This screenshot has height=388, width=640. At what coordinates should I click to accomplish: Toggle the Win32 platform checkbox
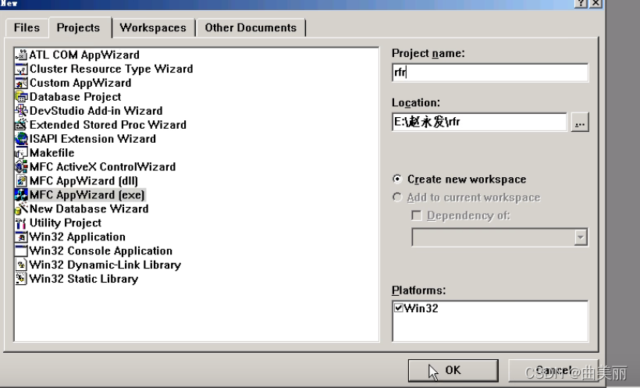[x=398, y=308]
